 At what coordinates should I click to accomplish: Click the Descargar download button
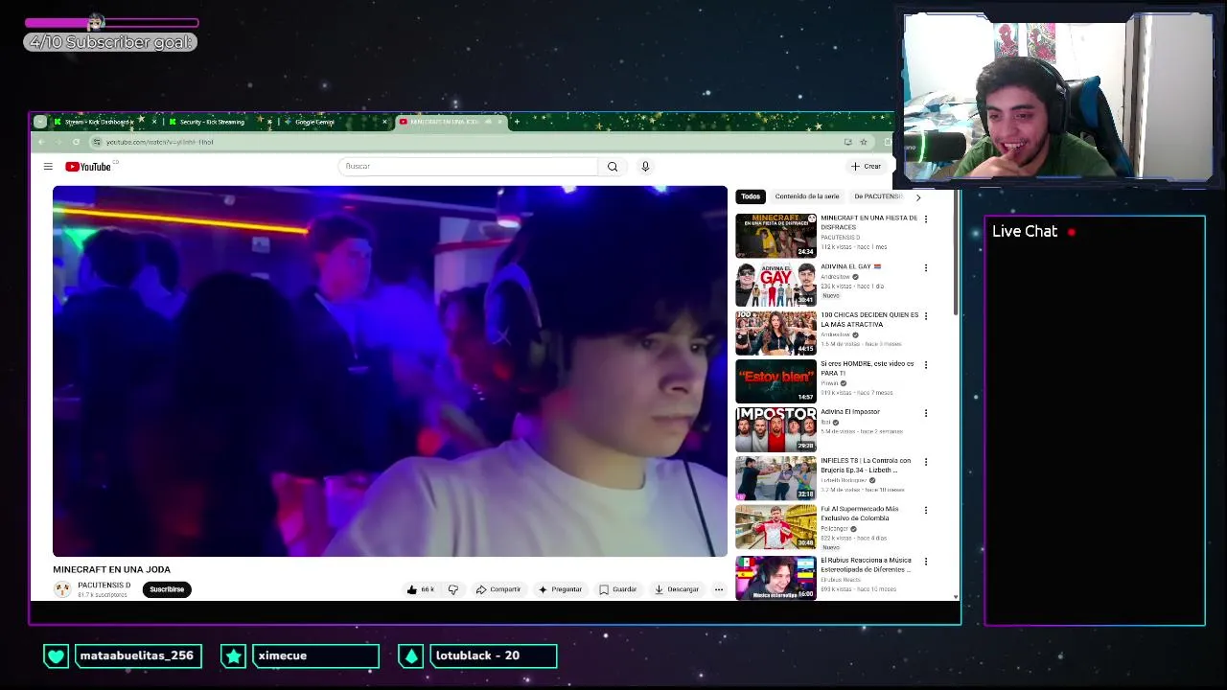pyautogui.click(x=677, y=589)
